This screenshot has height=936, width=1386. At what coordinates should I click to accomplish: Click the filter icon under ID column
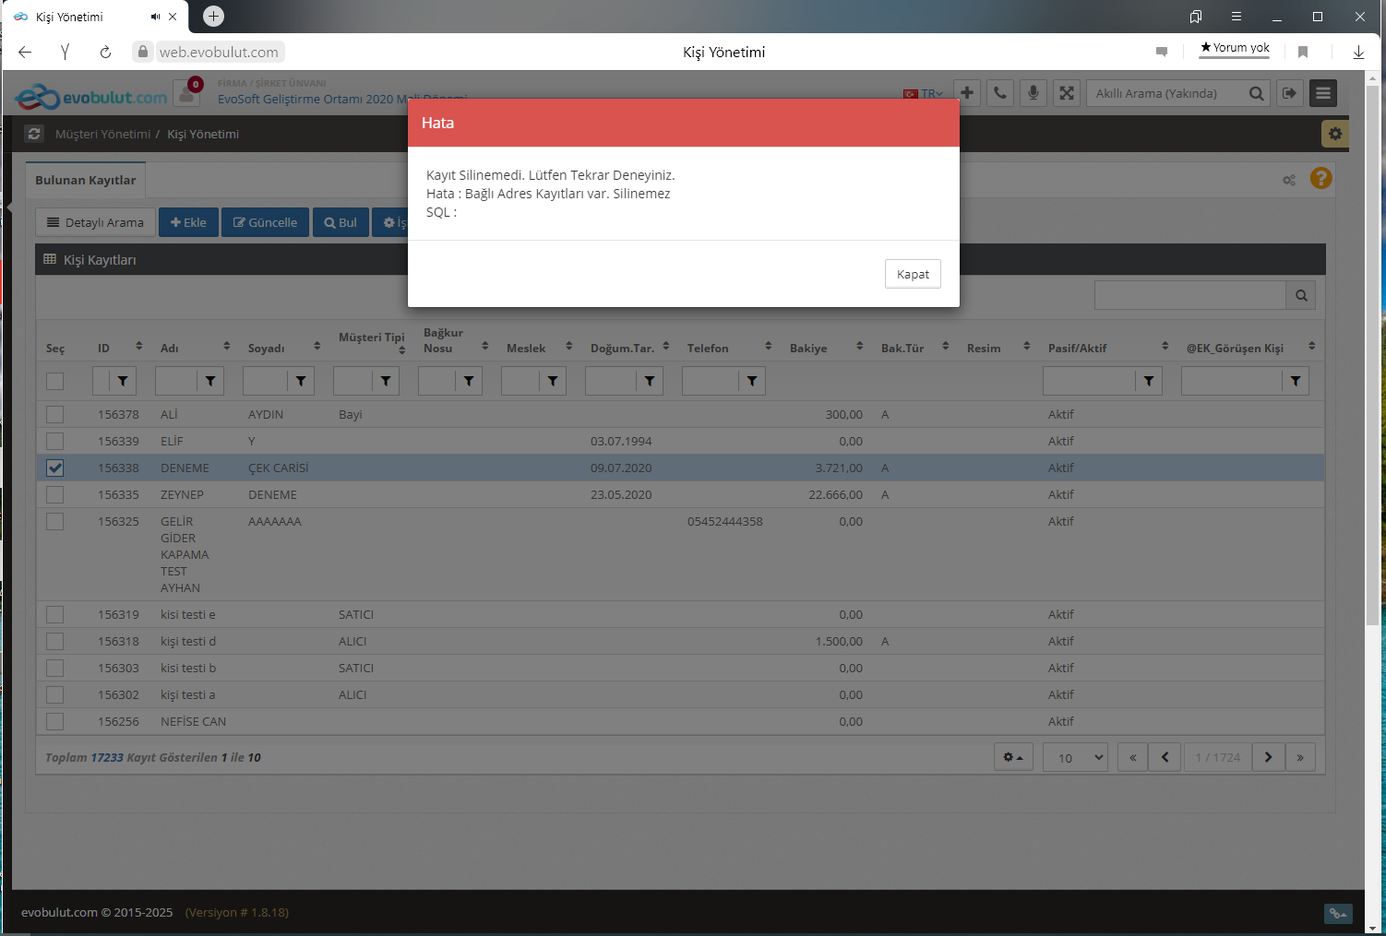coord(123,381)
